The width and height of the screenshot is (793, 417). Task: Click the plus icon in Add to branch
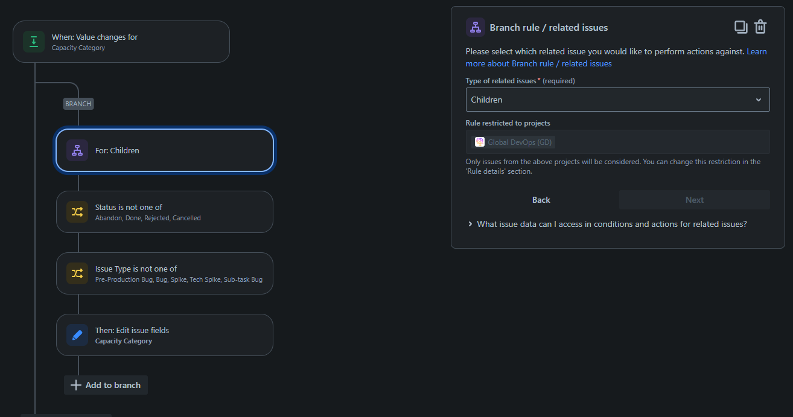75,385
